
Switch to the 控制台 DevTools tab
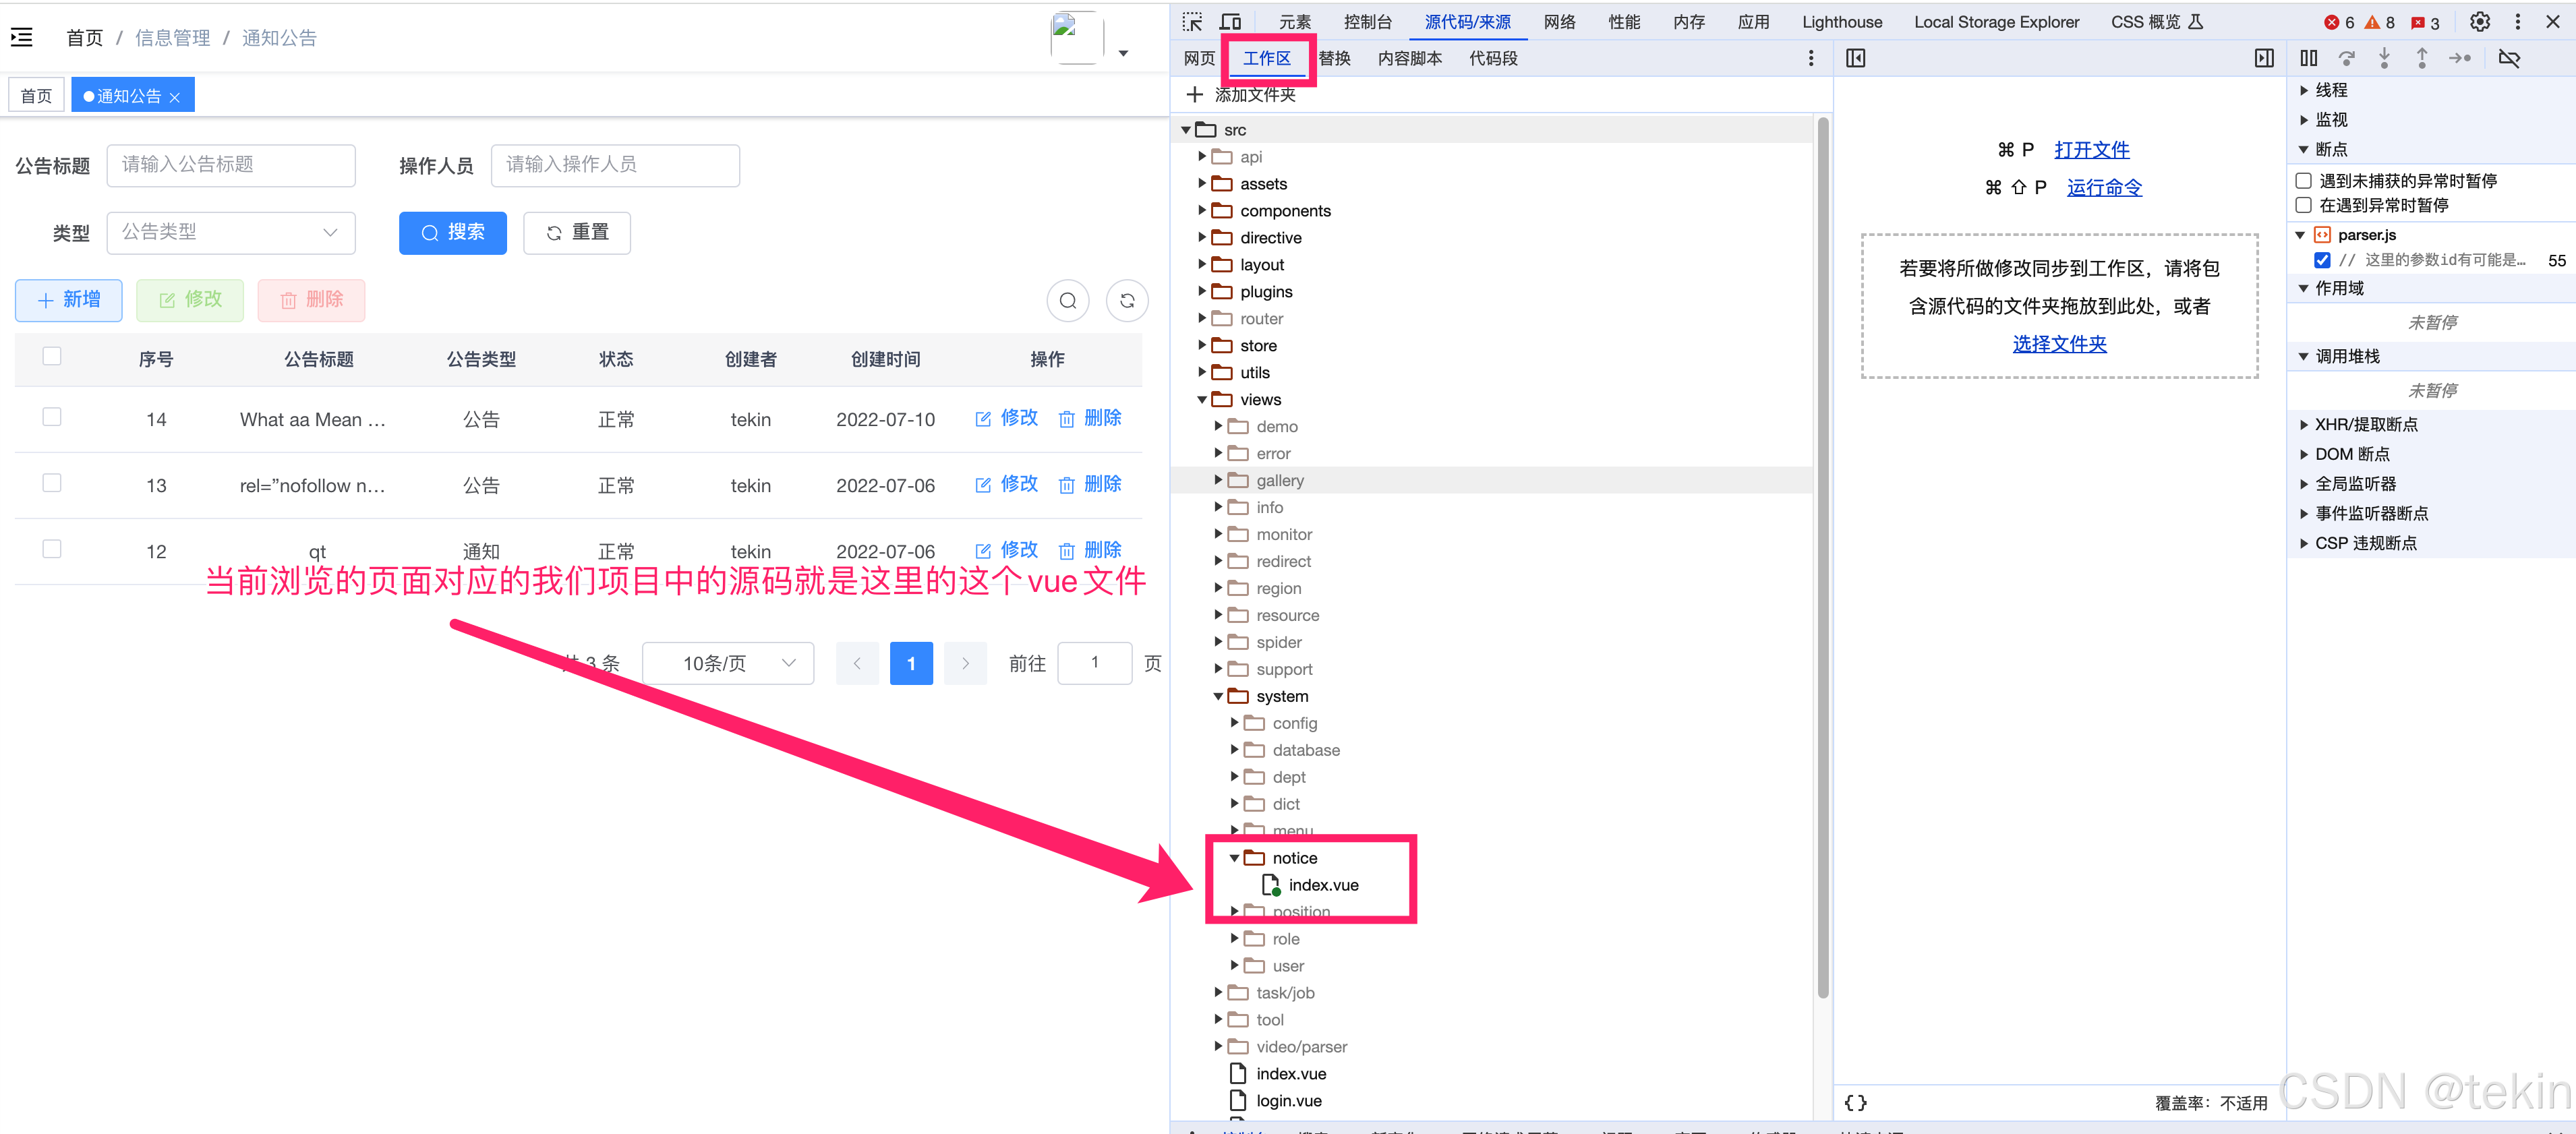[1367, 22]
